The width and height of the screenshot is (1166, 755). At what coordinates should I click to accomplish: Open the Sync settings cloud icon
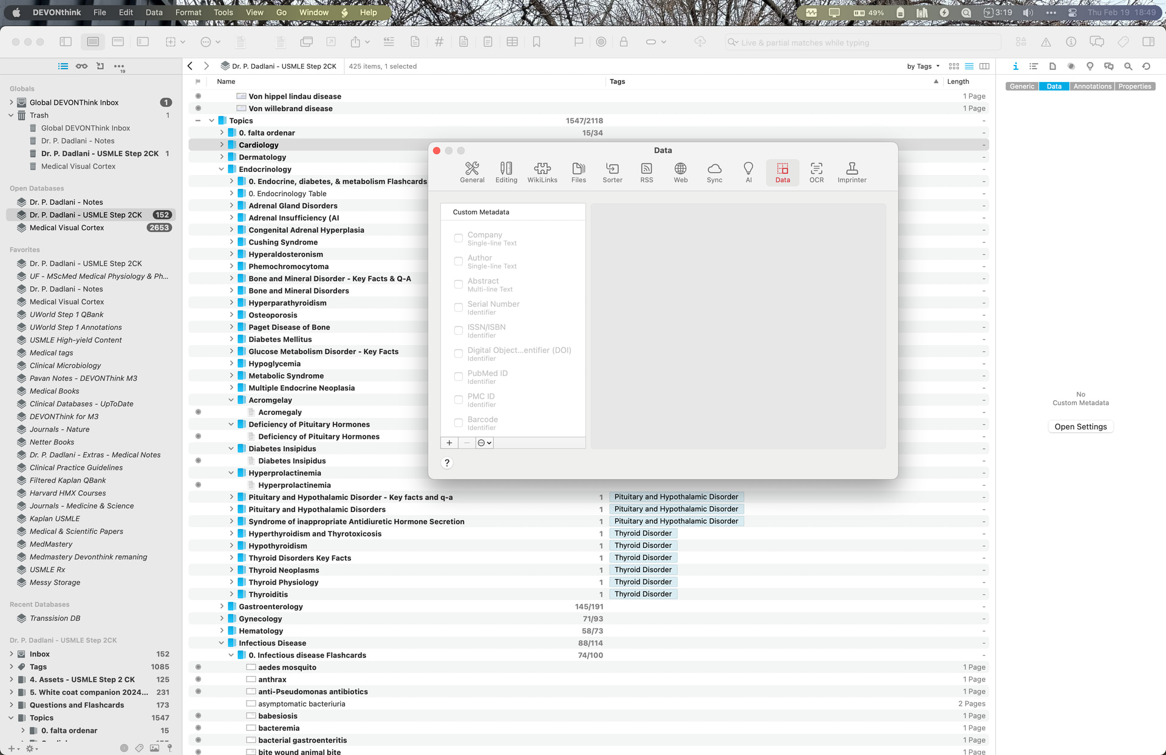coord(714,172)
